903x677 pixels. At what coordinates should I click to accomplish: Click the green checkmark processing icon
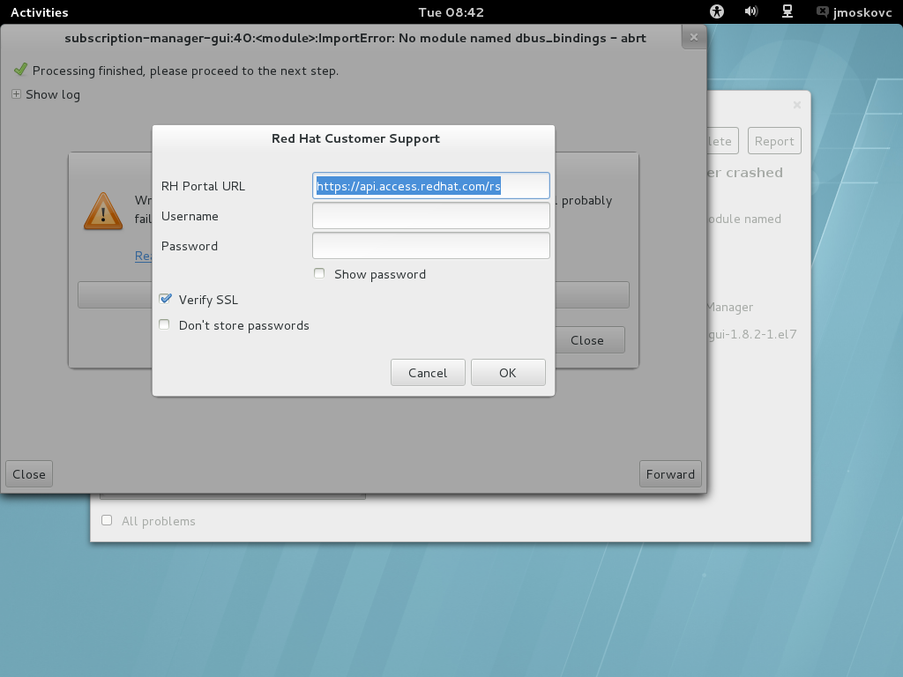point(21,70)
